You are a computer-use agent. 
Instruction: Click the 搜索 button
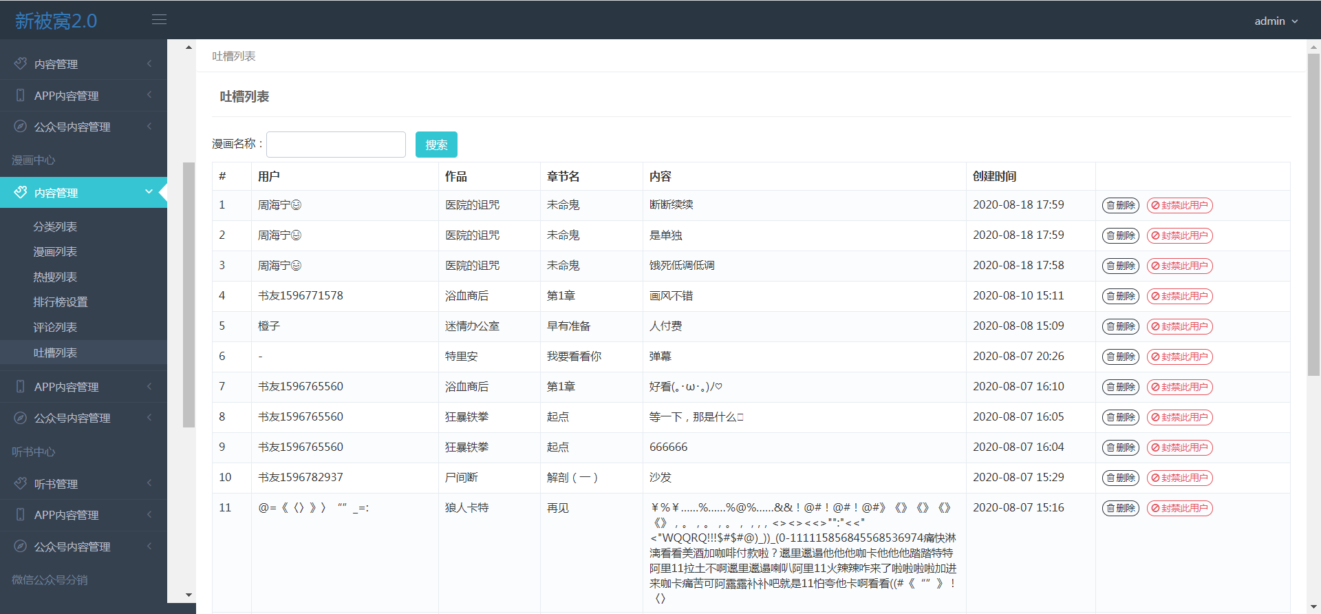pos(436,145)
